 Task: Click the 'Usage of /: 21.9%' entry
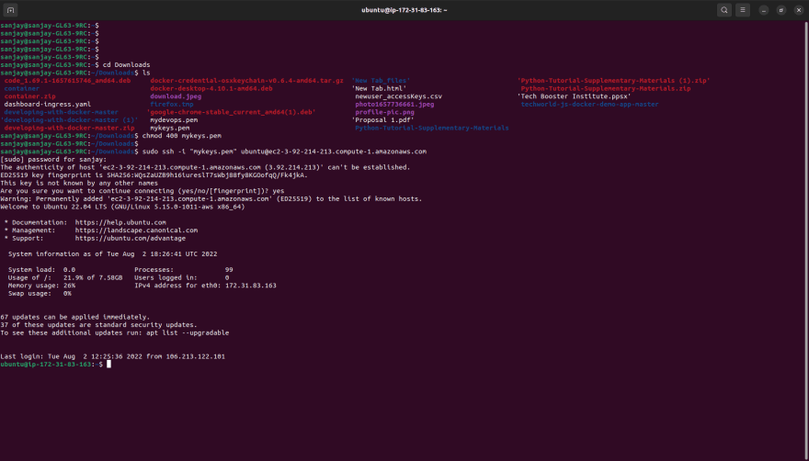click(x=65, y=277)
